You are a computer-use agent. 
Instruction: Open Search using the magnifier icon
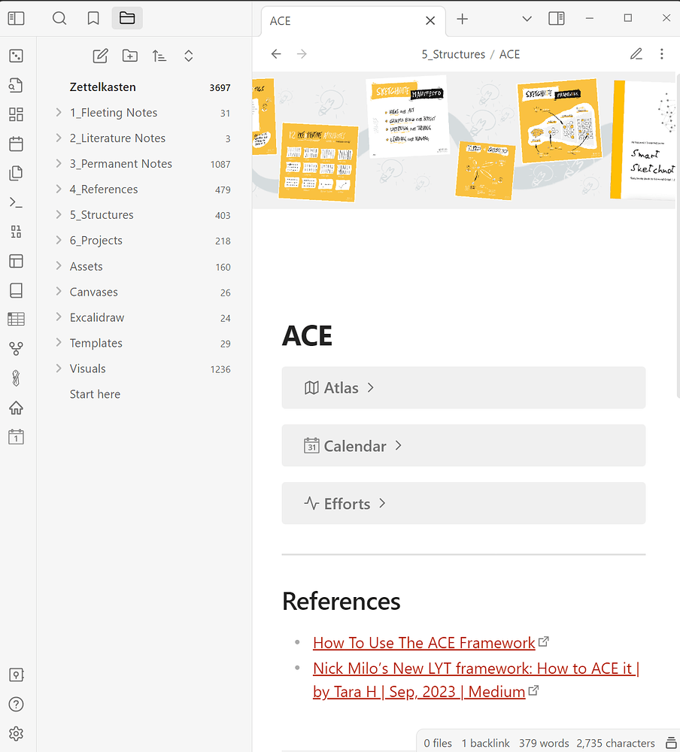point(59,19)
